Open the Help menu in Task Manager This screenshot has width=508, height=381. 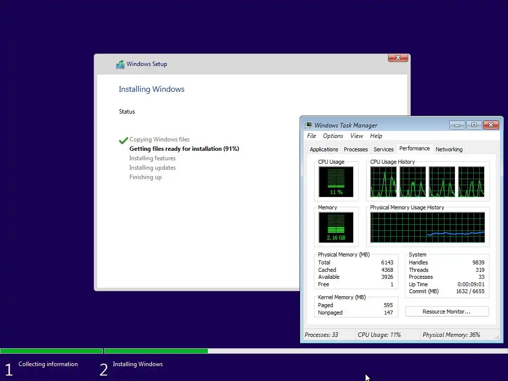(376, 136)
